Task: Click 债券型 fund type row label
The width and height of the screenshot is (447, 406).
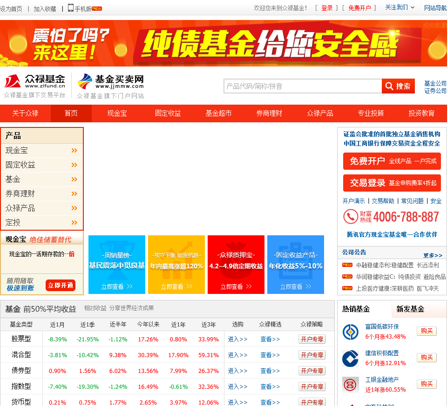Action: click(21, 371)
